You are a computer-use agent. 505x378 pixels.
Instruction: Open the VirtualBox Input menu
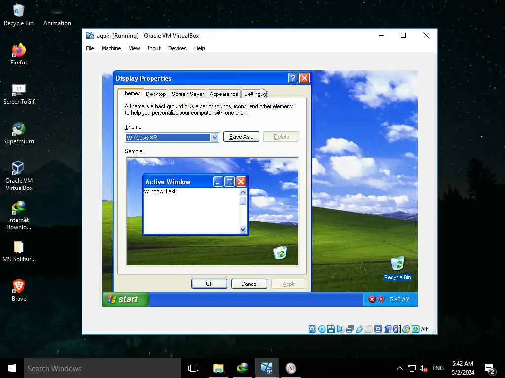(154, 48)
